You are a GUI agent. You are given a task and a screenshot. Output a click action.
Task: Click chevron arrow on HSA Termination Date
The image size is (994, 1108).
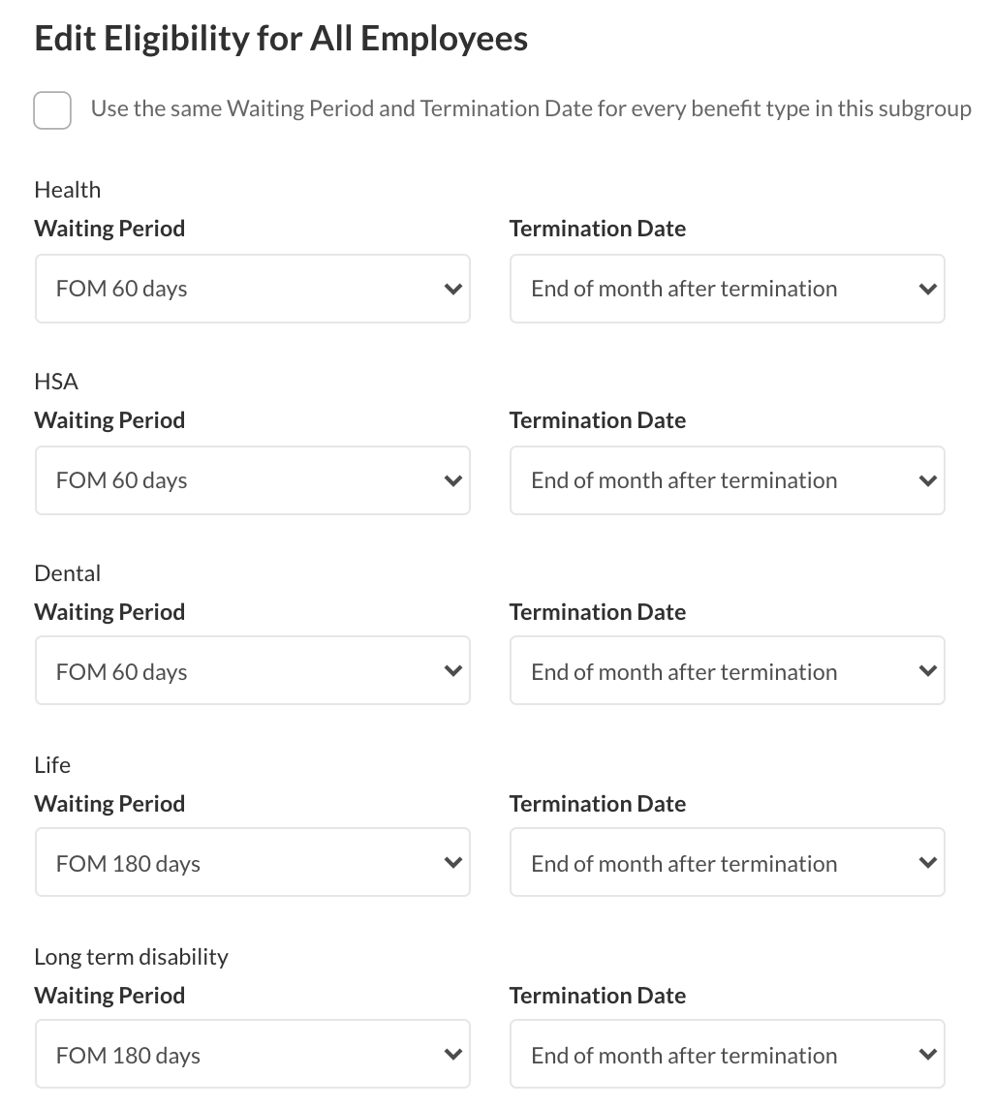tap(928, 480)
